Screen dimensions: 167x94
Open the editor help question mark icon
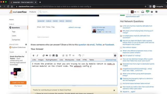pos(115,56)
